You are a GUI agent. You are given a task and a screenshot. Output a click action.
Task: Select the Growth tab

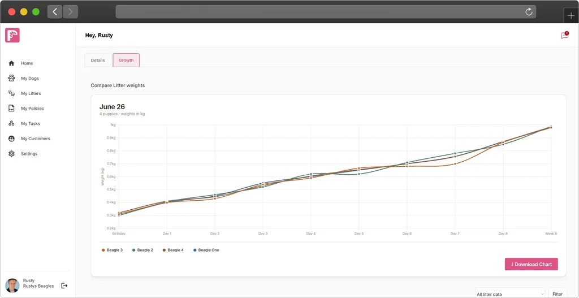(126, 60)
